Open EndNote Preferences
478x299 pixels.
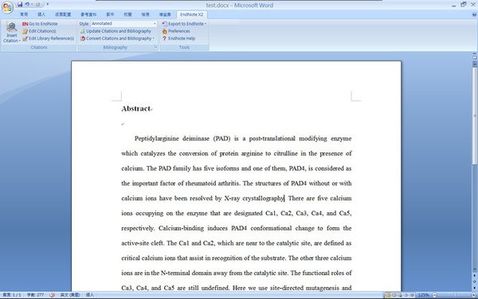(x=176, y=31)
